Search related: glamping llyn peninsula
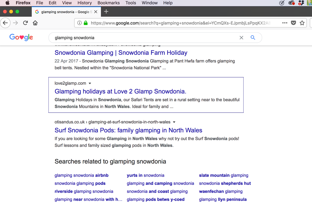The image size is (312, 212). coord(223,199)
